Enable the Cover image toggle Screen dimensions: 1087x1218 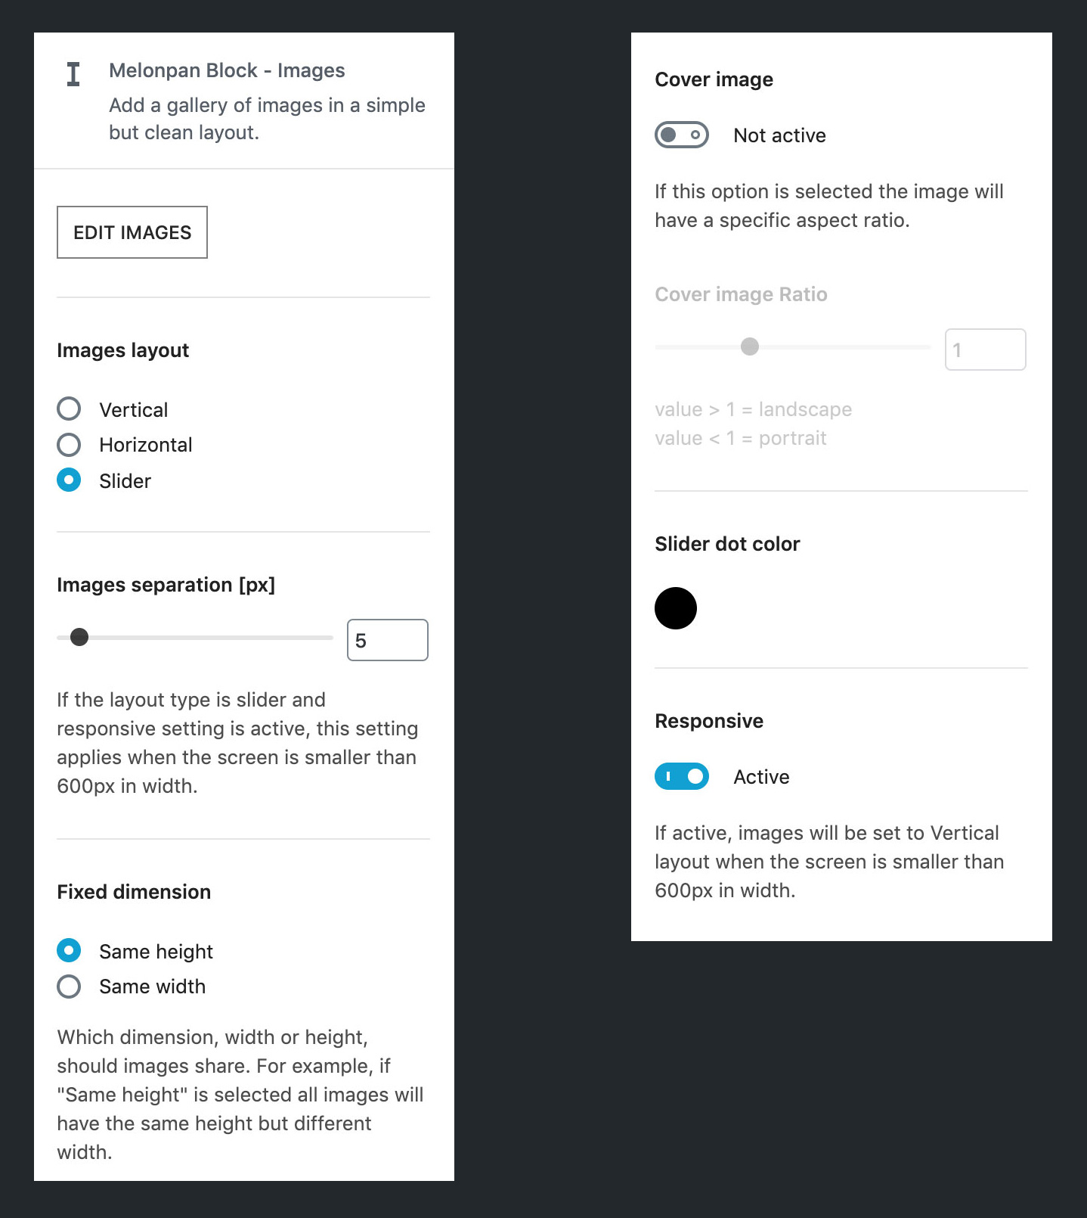[681, 135]
